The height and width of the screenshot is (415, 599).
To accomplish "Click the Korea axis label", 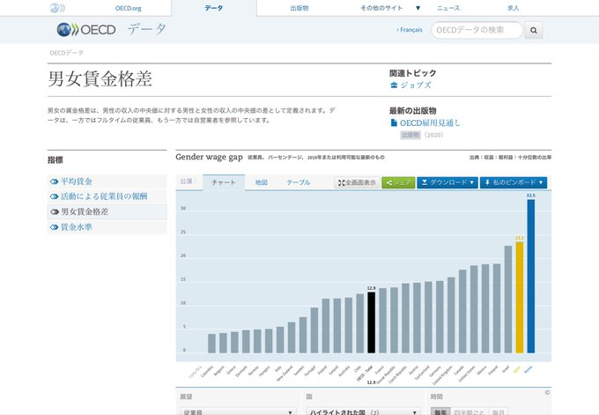I will [528, 369].
